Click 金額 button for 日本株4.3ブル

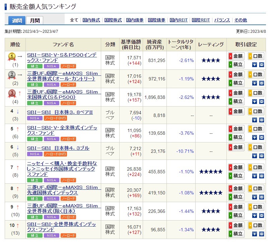[236, 147]
